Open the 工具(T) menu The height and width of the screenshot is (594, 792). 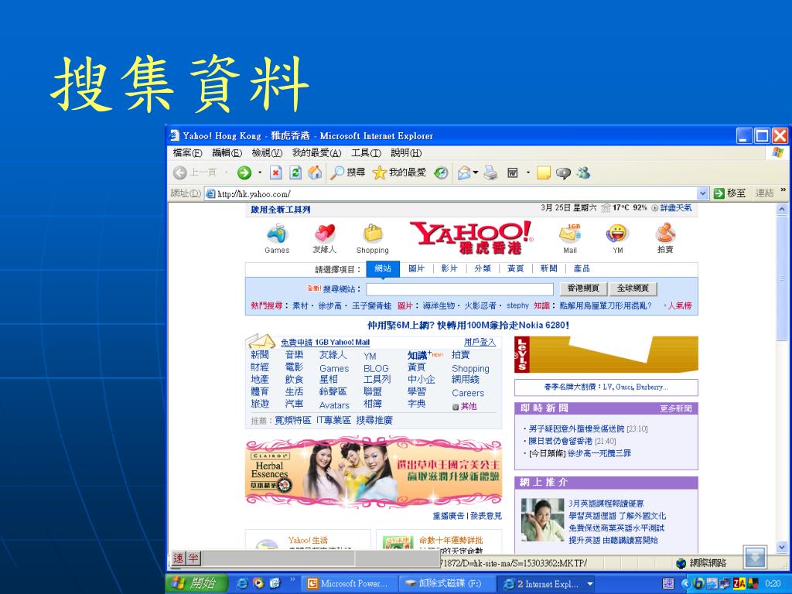coord(366,153)
